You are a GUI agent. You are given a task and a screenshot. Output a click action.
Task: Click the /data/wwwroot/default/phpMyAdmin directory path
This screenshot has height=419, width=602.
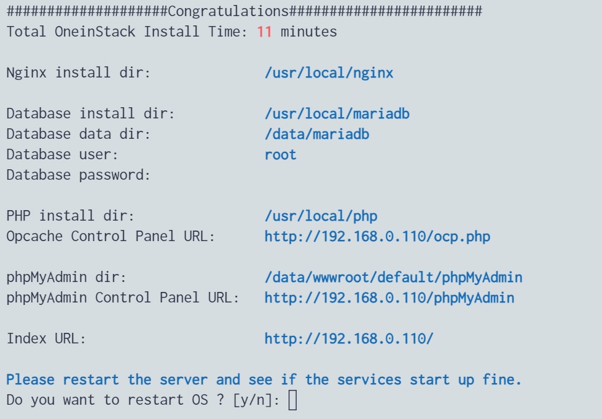point(393,278)
